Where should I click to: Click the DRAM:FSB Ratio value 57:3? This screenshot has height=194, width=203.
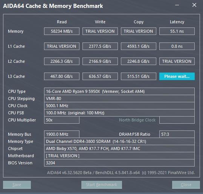click(177, 134)
